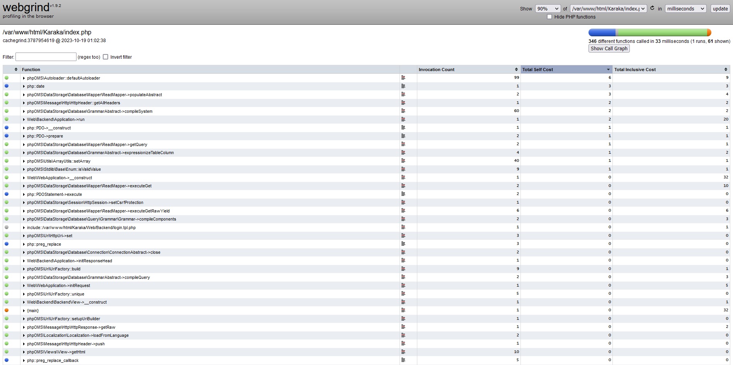Screen dimensions: 733x365
Task: Open the Show 90% percentage dropdown
Action: click(x=548, y=8)
